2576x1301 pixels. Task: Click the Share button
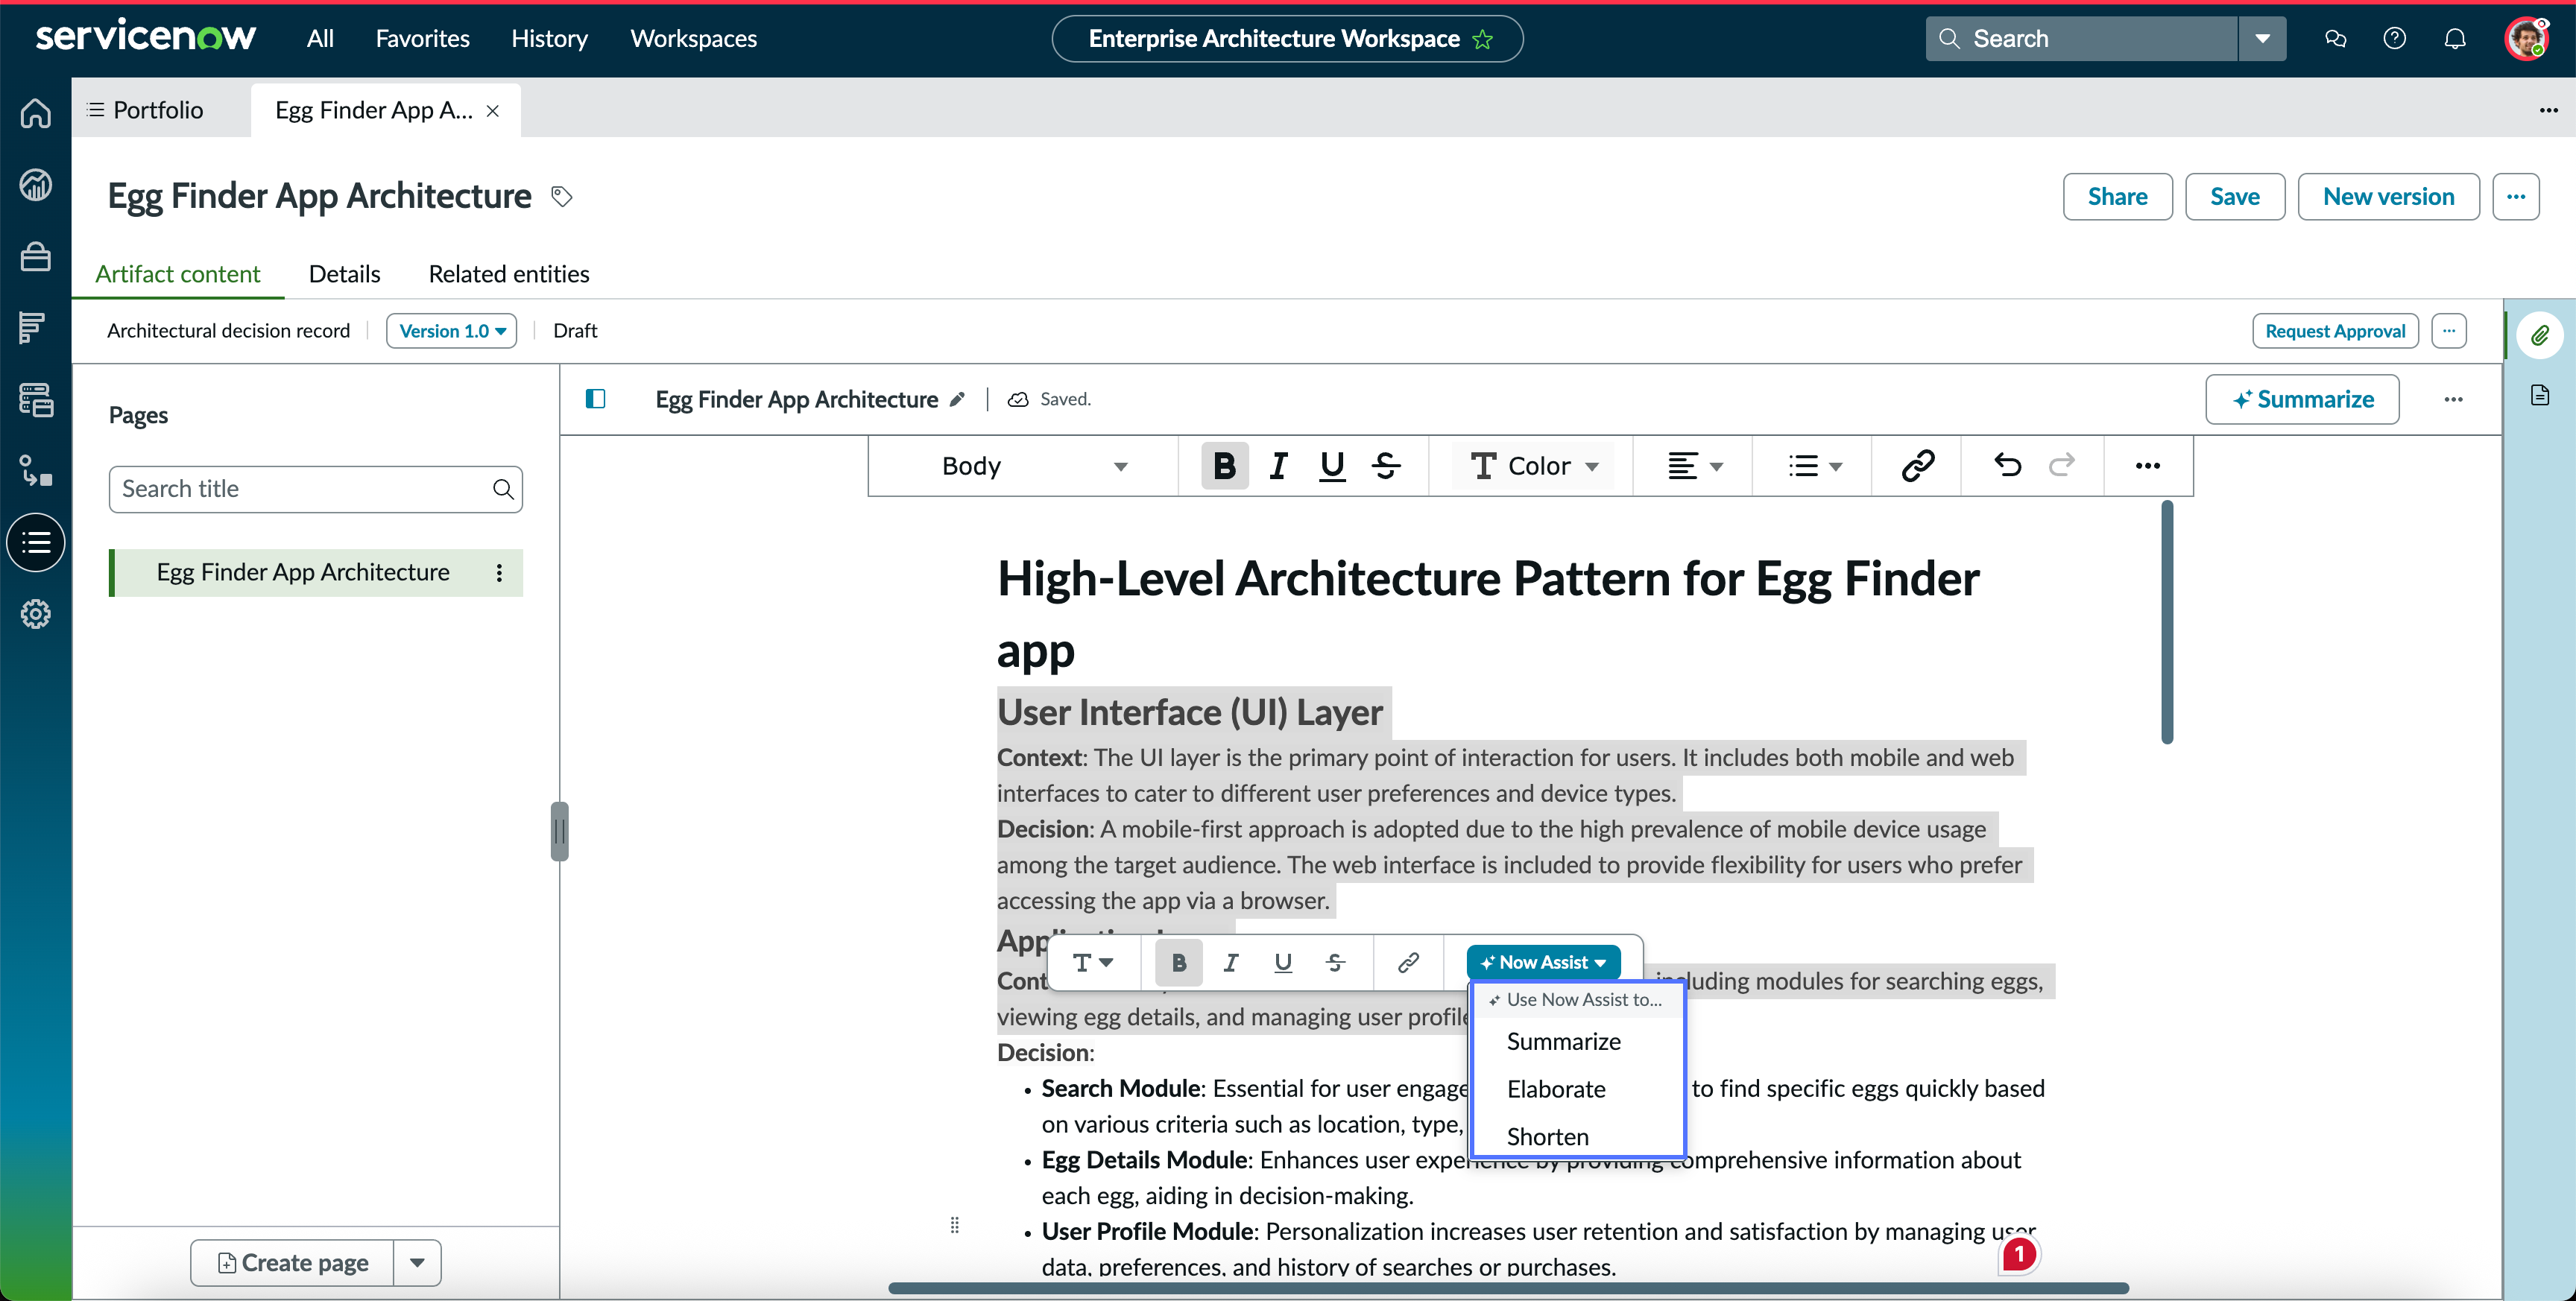click(x=2117, y=197)
